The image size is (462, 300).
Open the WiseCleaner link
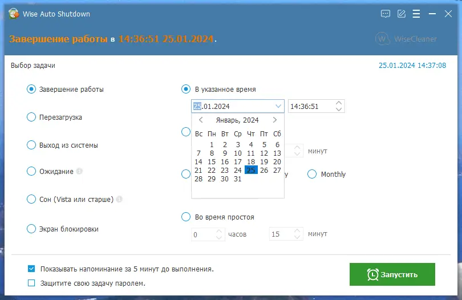click(406, 39)
